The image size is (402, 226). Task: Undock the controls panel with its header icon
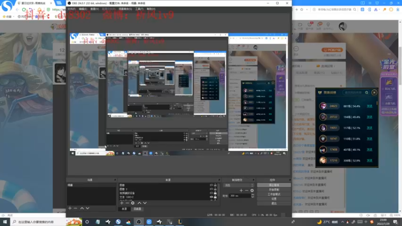pos(290,180)
